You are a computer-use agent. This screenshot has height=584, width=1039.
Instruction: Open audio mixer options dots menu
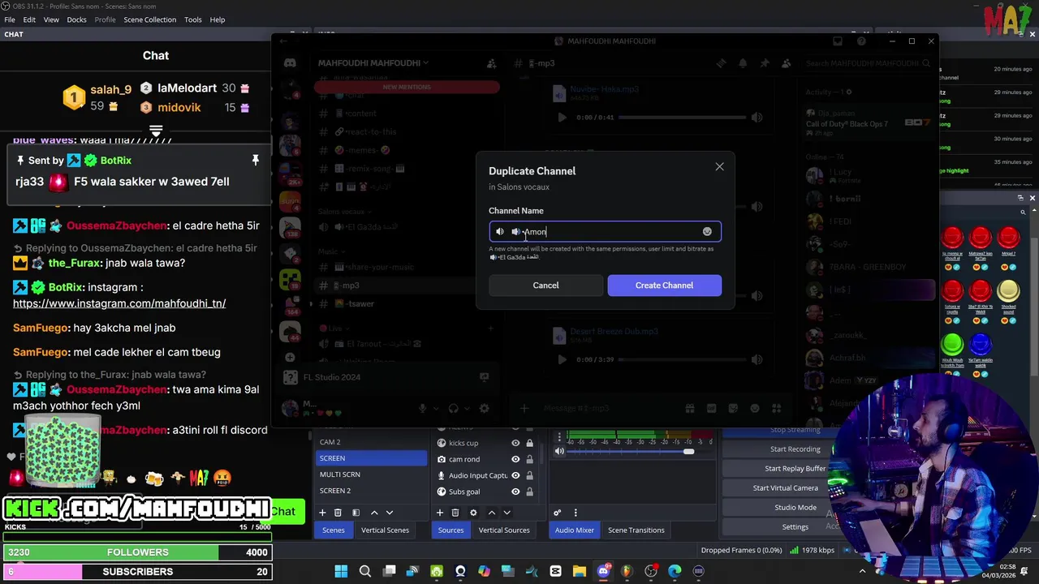[x=576, y=513]
